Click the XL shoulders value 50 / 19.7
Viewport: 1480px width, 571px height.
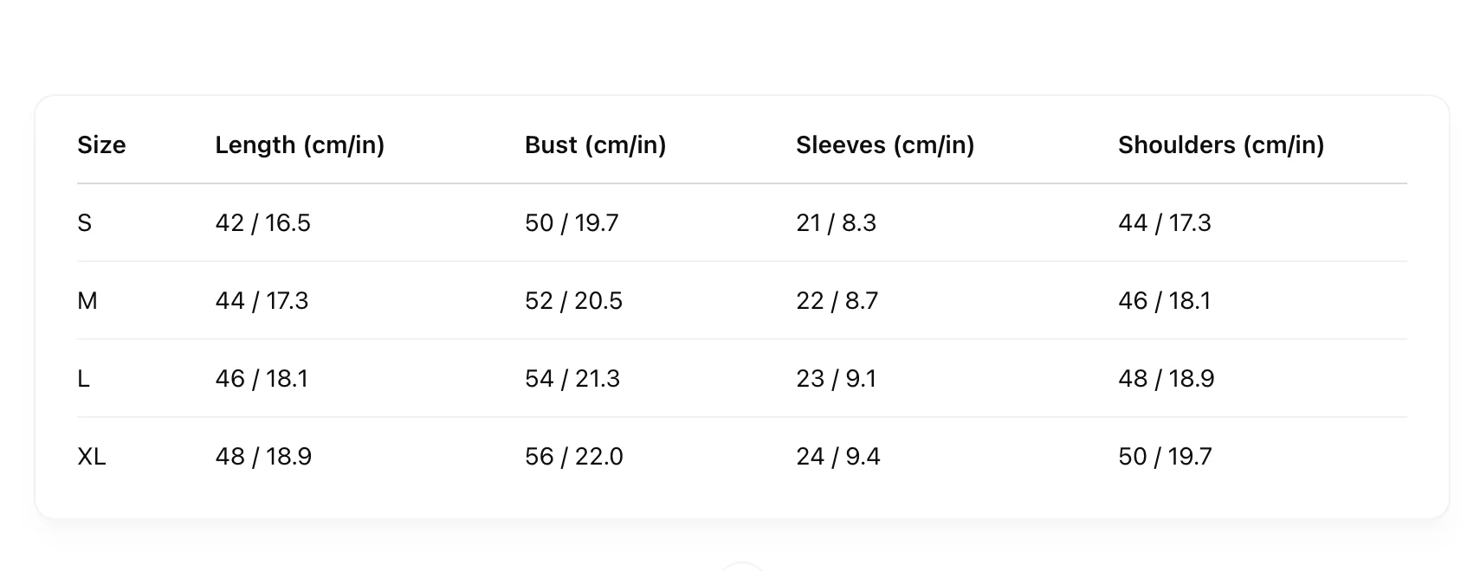[1165, 457]
